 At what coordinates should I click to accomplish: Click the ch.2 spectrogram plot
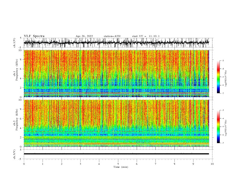tap(116, 123)
